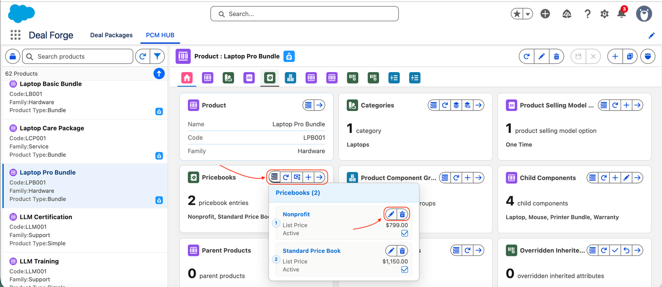
Task: Edit child components with pencil icon
Action: 626,178
